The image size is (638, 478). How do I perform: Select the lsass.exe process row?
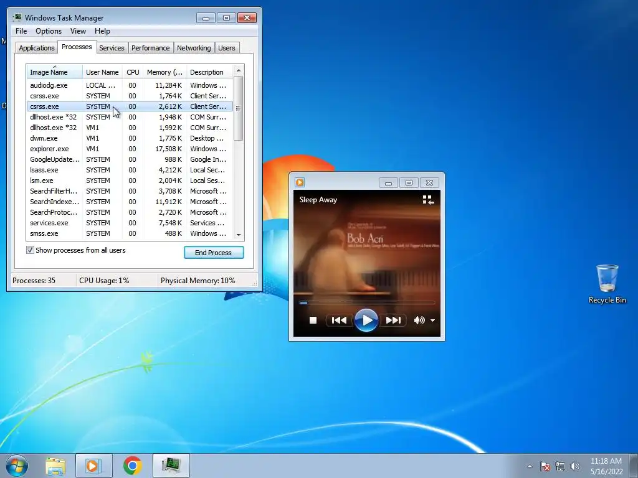click(x=130, y=170)
